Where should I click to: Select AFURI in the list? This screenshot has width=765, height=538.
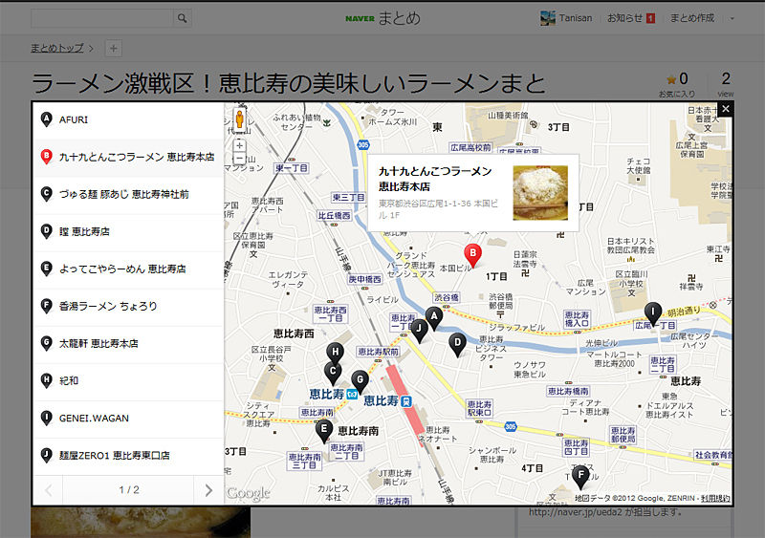[129, 120]
